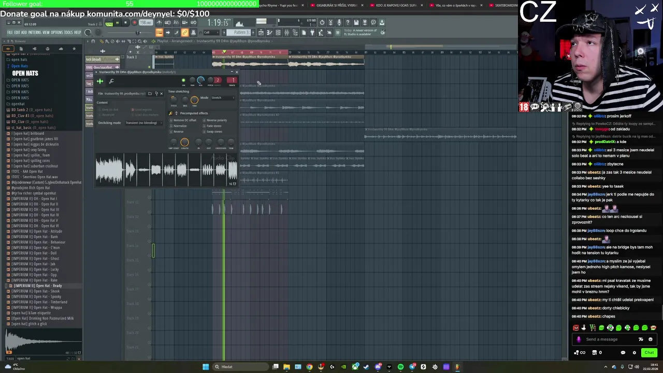Expand the openhat folder in the Browser
This screenshot has width=663, height=373.
click(x=19, y=104)
